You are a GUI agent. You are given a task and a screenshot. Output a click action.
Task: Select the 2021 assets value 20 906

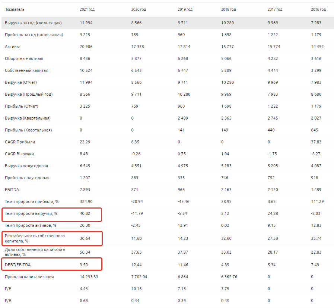click(86, 47)
